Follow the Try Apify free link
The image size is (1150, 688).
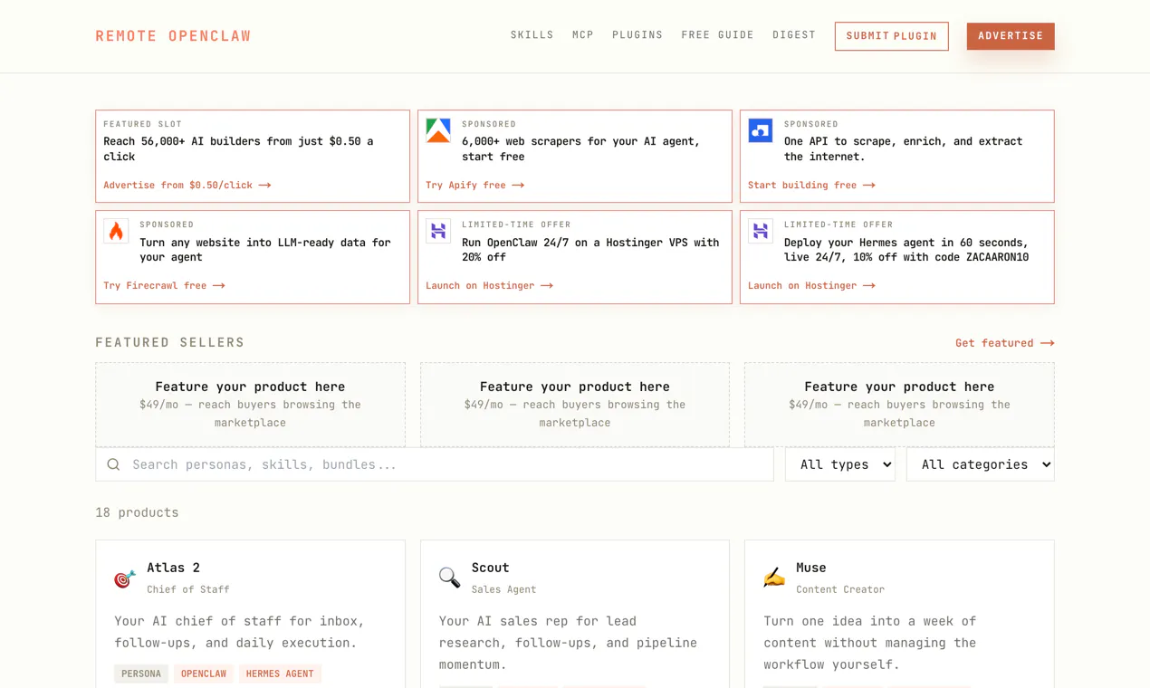pyautogui.click(x=475, y=185)
